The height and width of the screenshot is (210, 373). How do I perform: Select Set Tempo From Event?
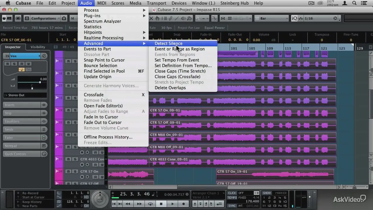point(183,60)
